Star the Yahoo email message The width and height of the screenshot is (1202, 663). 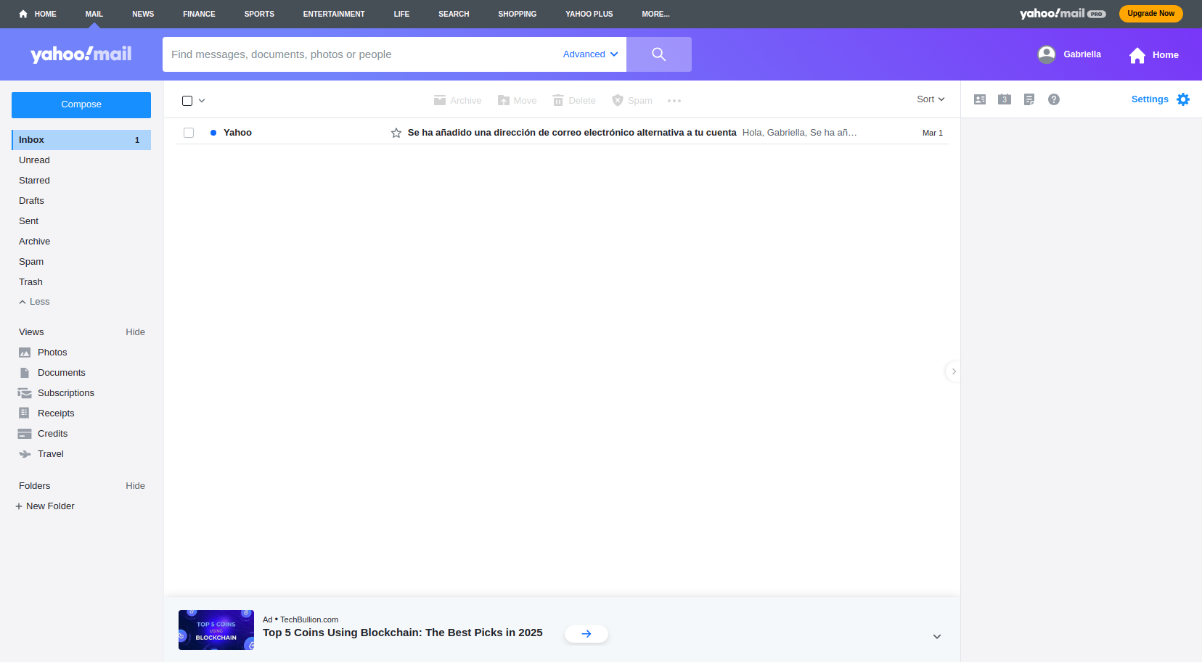coord(396,133)
